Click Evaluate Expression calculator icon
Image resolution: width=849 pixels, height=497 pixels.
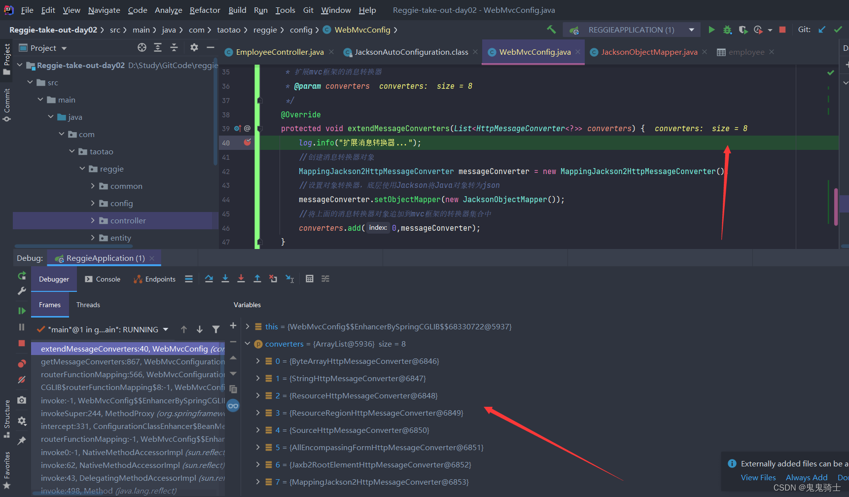coord(310,279)
